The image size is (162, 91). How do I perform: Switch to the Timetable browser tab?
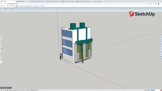(x=99, y=2)
